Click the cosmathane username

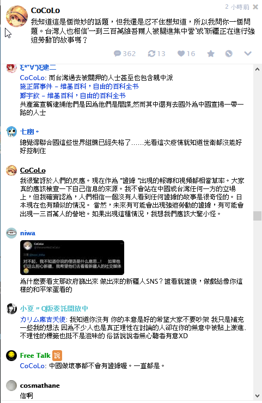tap(40, 386)
